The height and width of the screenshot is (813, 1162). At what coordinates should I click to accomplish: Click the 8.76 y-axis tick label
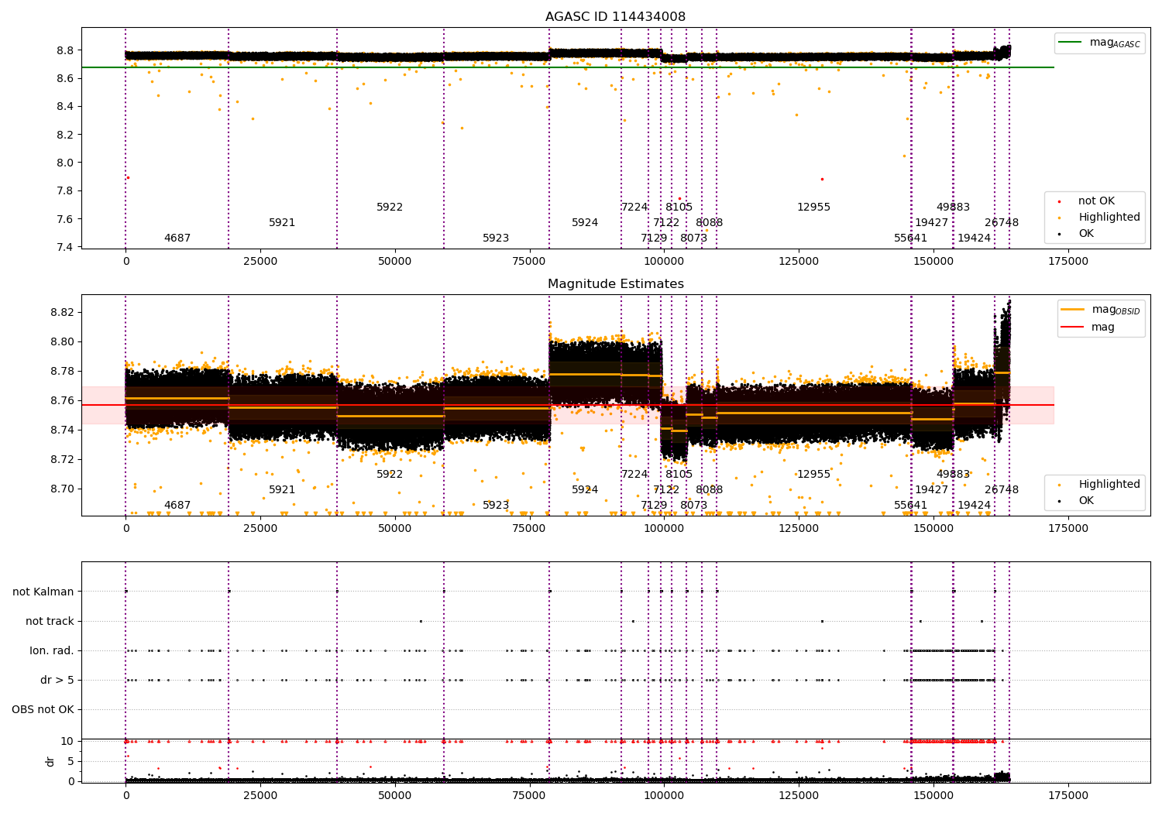coord(62,401)
